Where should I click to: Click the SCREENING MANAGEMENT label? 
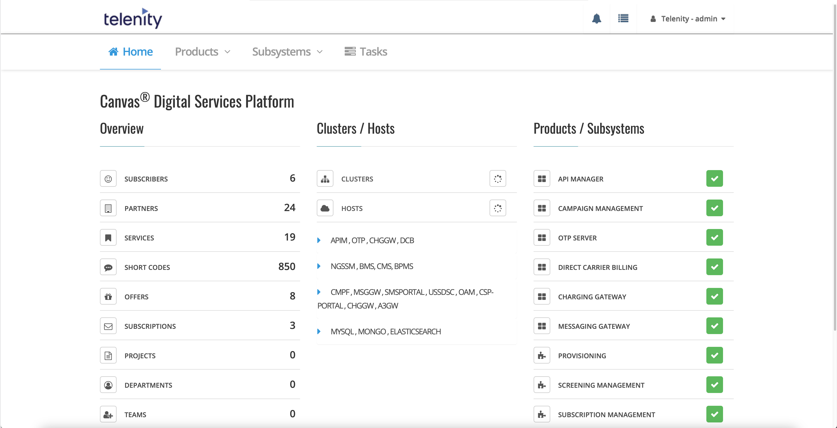coord(601,385)
